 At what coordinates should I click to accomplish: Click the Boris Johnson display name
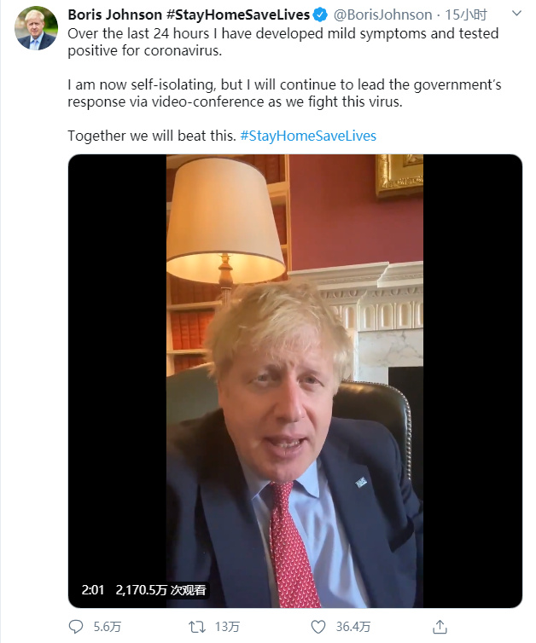pyautogui.click(x=115, y=14)
